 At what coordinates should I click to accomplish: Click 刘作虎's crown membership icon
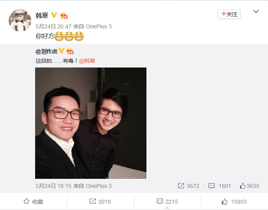[70, 51]
